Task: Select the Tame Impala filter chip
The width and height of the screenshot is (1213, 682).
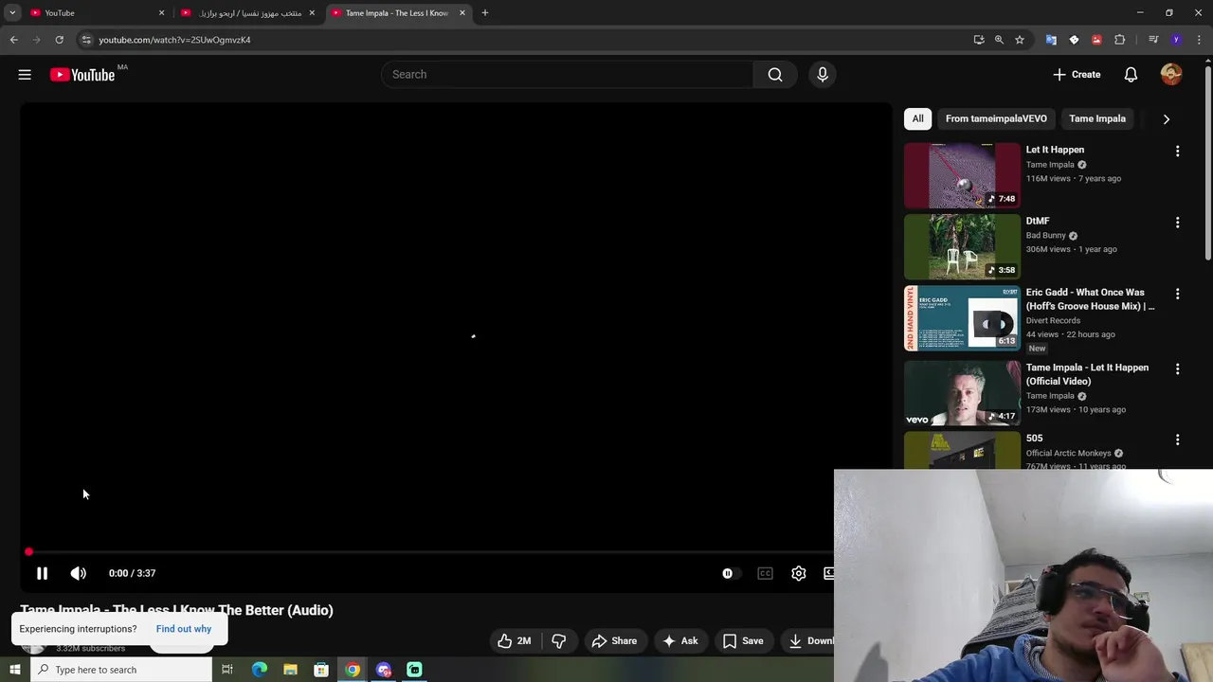Action: pyautogui.click(x=1097, y=118)
